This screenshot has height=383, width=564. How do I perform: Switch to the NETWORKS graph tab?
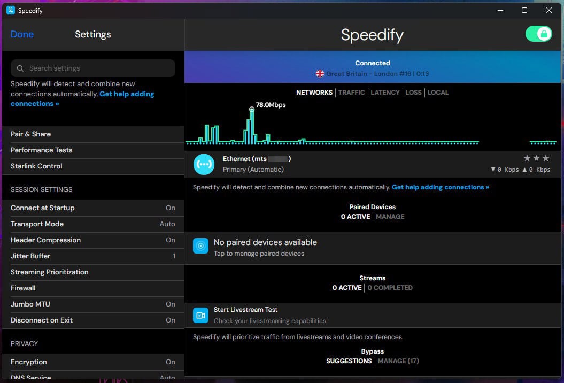click(314, 93)
